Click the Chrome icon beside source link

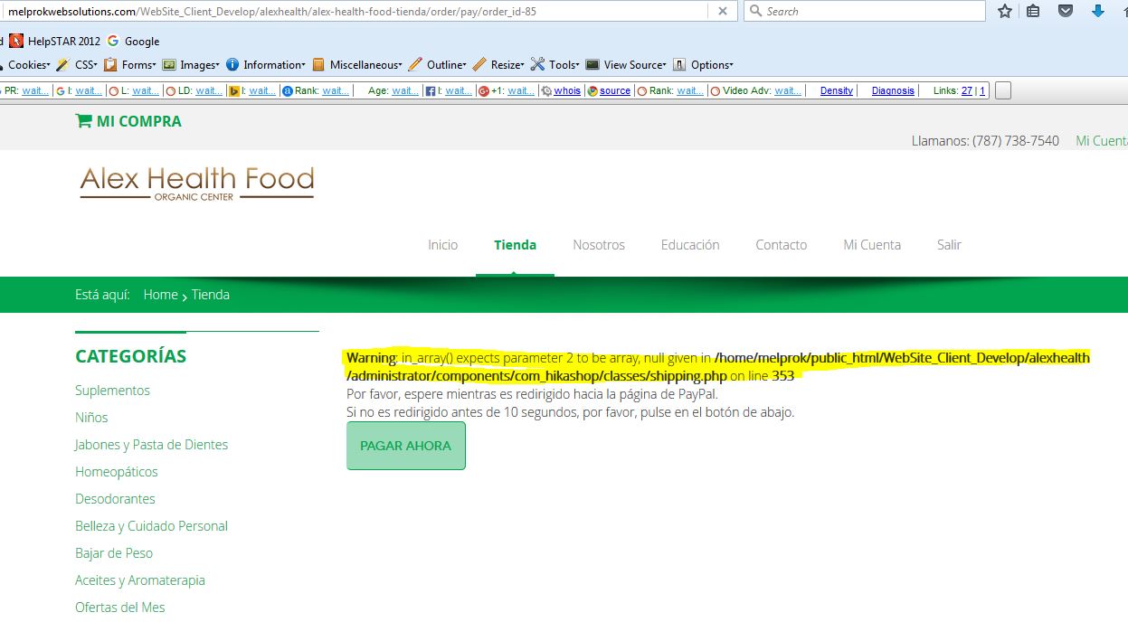click(x=592, y=90)
